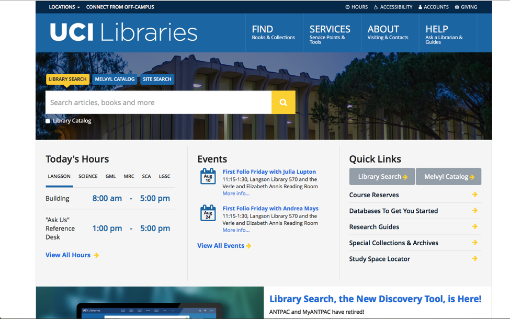Screen dimensions: 510x319
Task: Click the arrow beside Research Guides
Action: (x=475, y=226)
